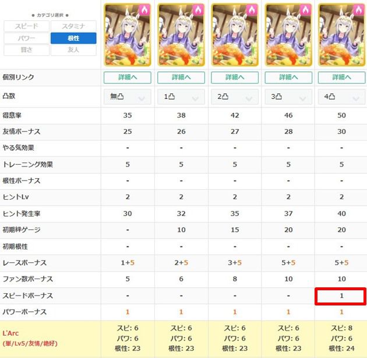Click ヒント発生率 value 32
The height and width of the screenshot is (358, 367).
click(x=181, y=214)
